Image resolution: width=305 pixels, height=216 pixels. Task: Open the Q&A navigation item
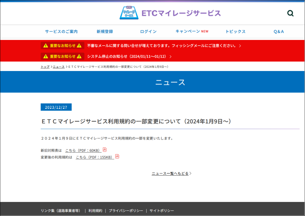coord(279,32)
